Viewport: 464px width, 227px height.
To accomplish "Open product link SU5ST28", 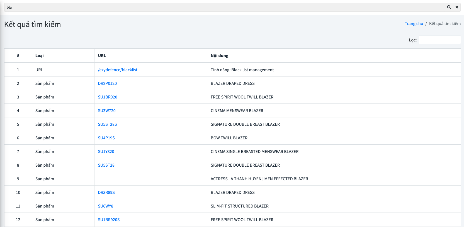I will coord(106,165).
